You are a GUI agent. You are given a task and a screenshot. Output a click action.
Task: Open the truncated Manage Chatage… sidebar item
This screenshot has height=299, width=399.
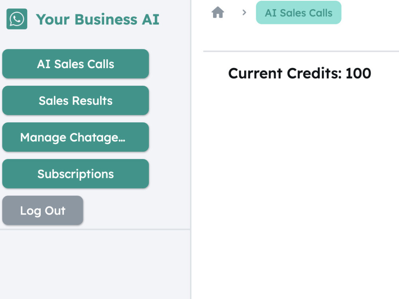click(x=75, y=137)
